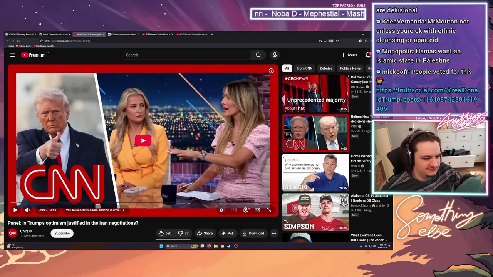Switch to 'US justice department seeks to' browser tab

click(x=123, y=34)
